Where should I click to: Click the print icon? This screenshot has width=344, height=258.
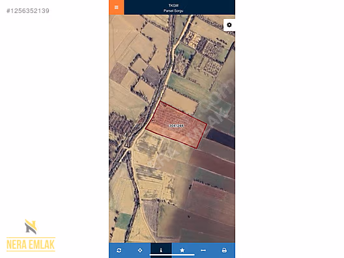tap(224, 250)
